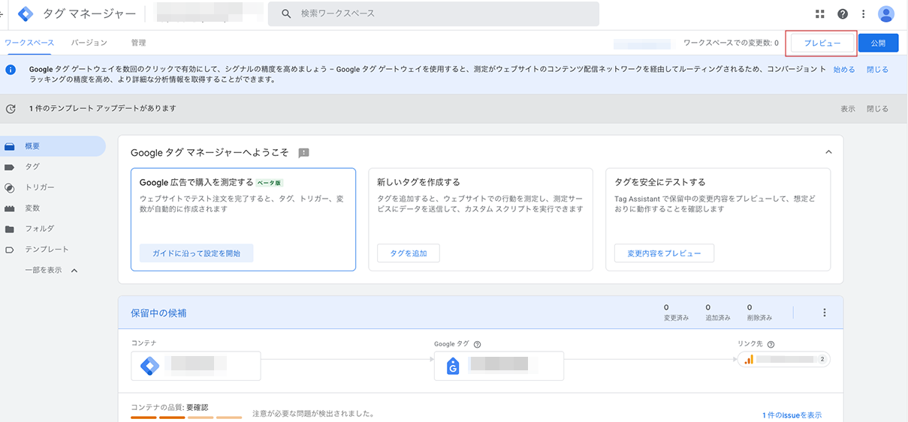Click the 追加済み count
The height and width of the screenshot is (422, 908).
point(718,313)
